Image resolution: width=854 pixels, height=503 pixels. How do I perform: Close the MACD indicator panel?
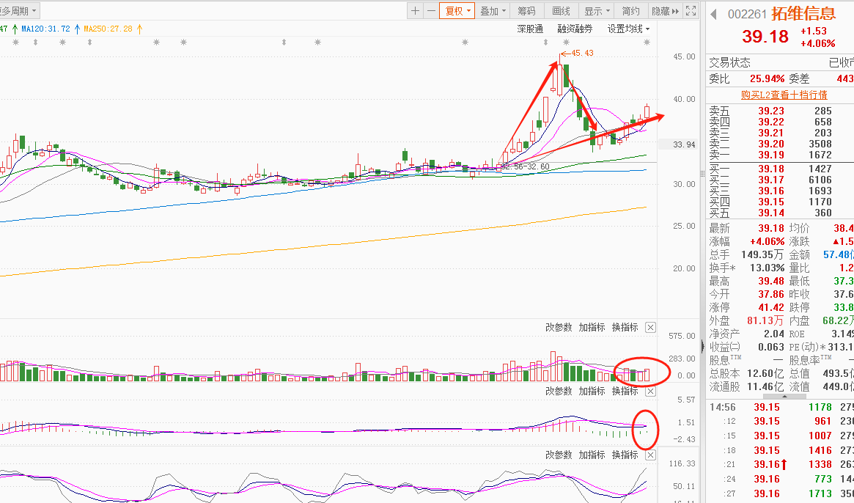point(650,392)
